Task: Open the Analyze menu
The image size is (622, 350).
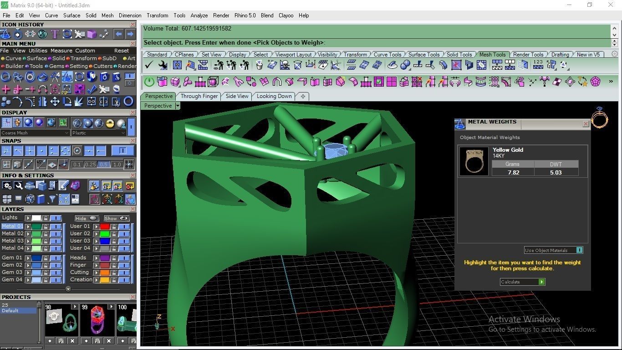Action: (x=199, y=15)
